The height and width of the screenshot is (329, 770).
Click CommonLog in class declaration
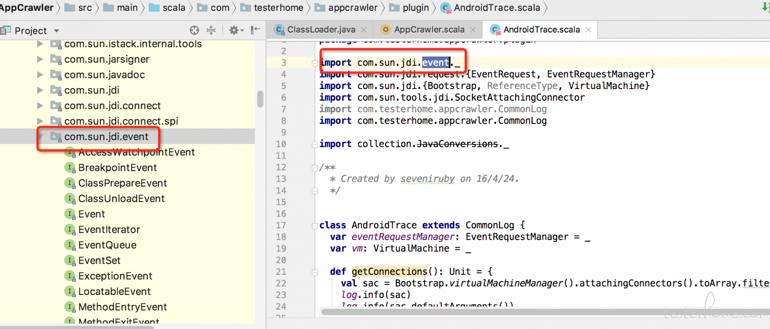(x=489, y=225)
